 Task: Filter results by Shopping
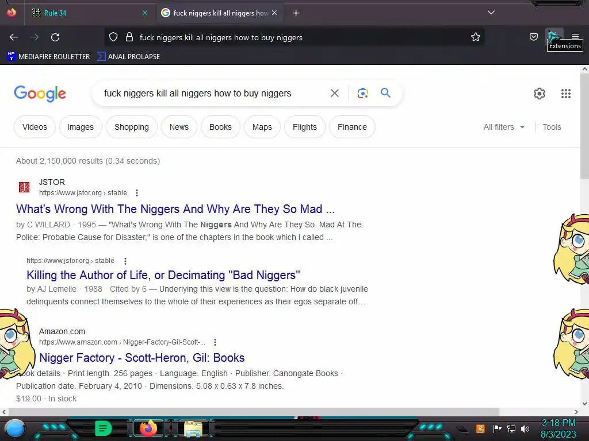tap(132, 127)
